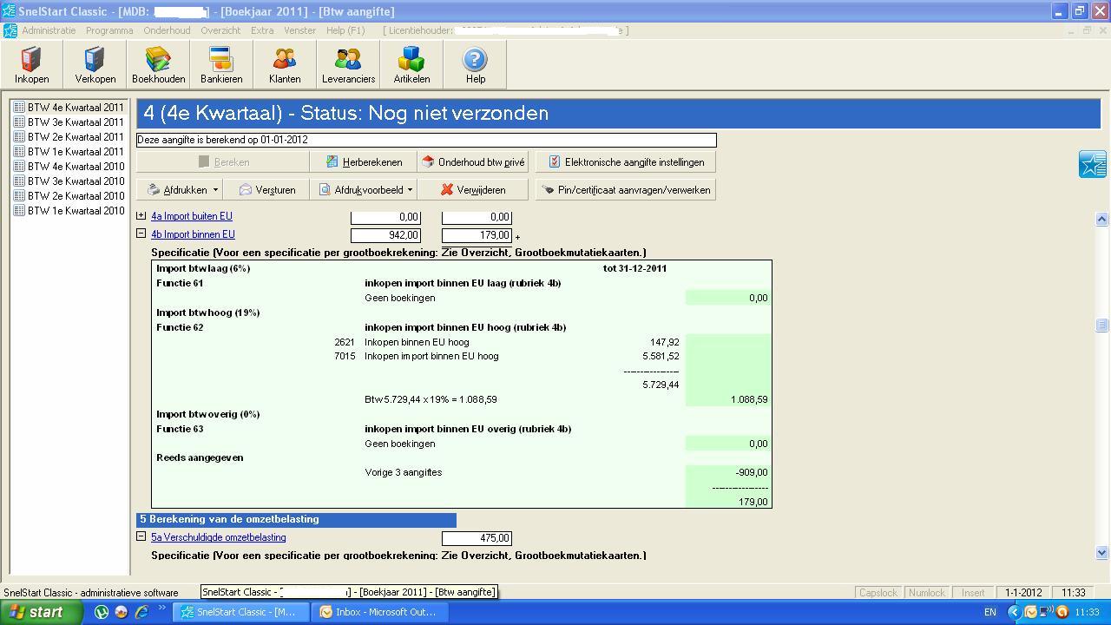This screenshot has width=1111, height=625.
Task: Open the Leveranciers module
Action: tap(348, 65)
